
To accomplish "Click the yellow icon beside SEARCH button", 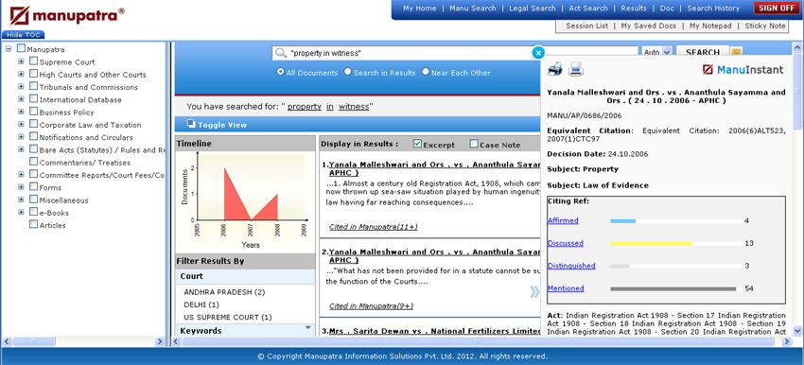I will pos(737,52).
